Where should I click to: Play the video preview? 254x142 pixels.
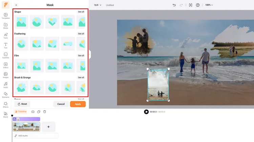[146, 112]
